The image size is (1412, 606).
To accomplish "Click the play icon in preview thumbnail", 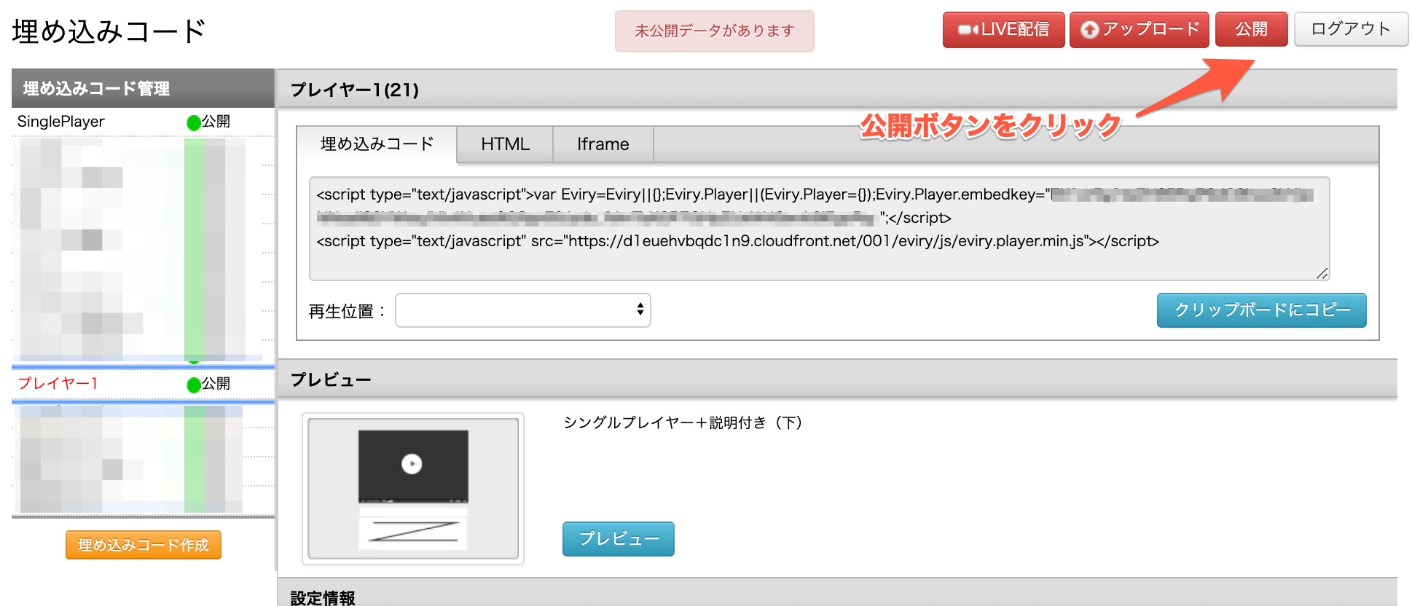I will pyautogui.click(x=412, y=464).
